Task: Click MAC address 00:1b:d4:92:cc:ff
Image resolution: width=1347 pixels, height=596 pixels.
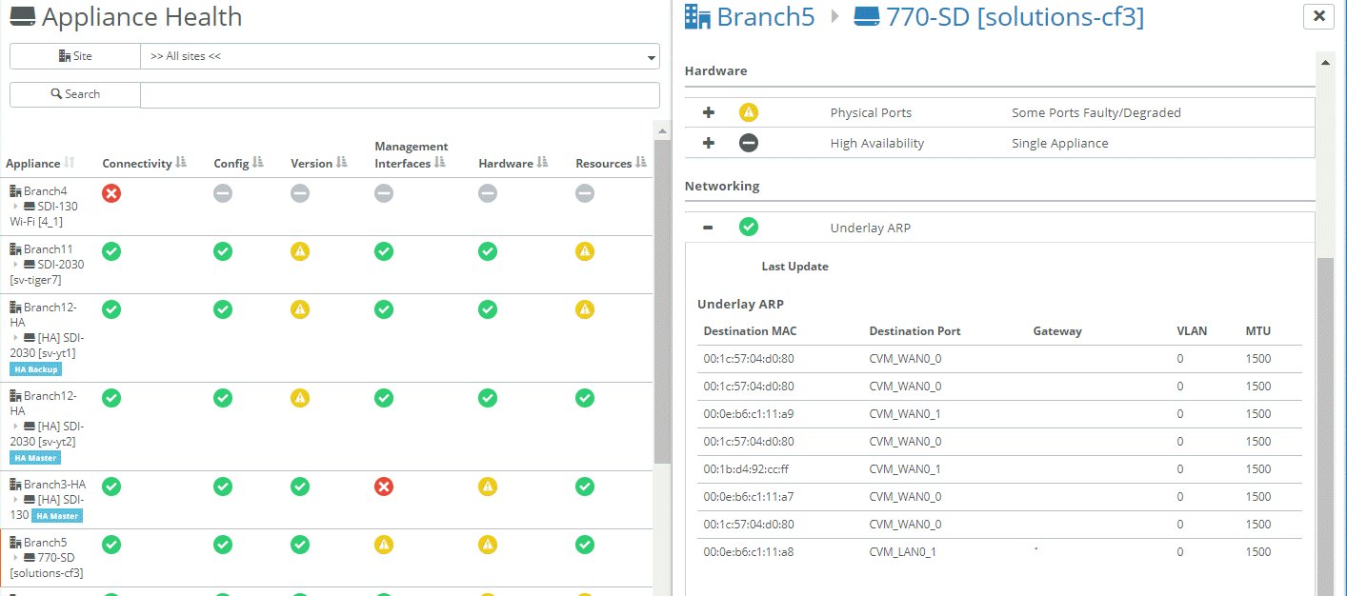Action: [x=747, y=469]
